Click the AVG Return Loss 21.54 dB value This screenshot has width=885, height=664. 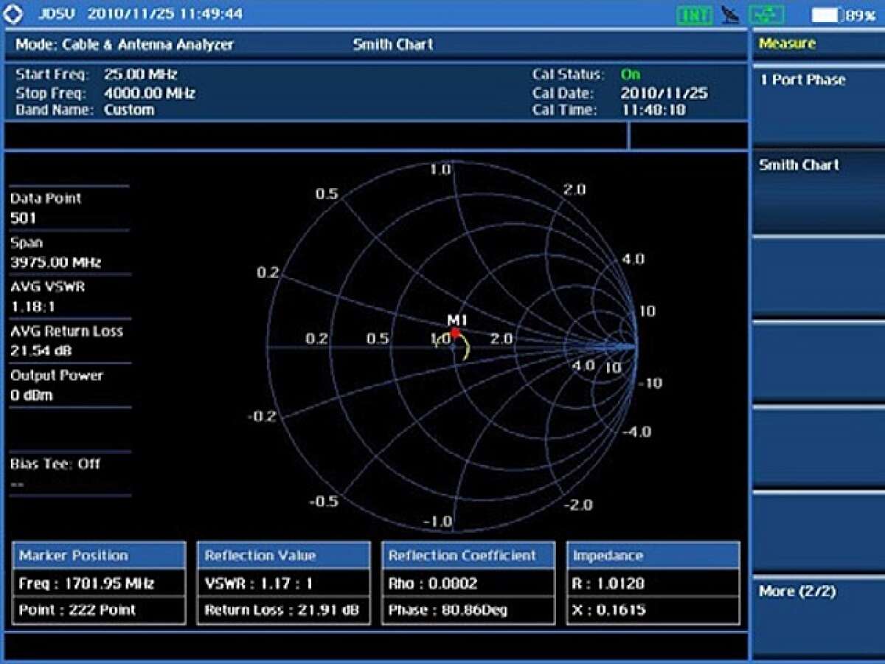pyautogui.click(x=41, y=350)
